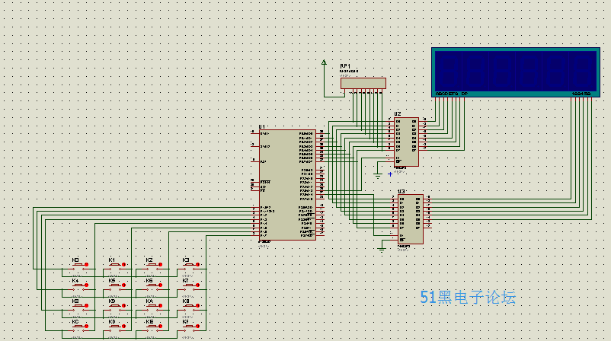611x341 pixels.
Task: Click the U1 reference label text
Action: point(261,127)
